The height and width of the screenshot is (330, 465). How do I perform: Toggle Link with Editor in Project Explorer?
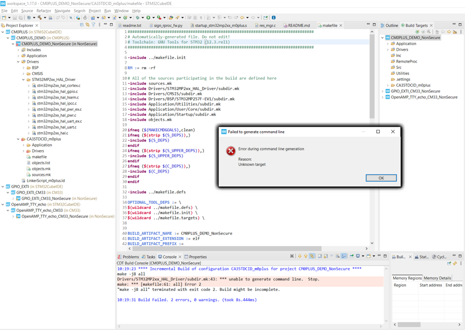88,25
